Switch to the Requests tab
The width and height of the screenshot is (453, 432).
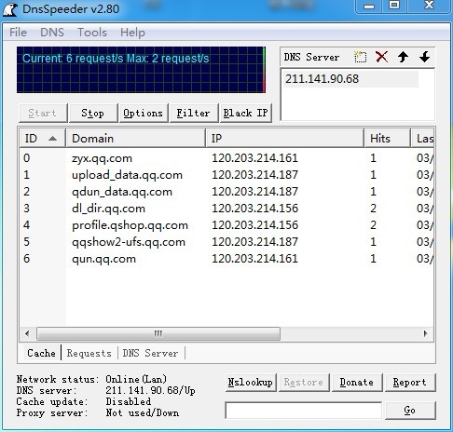(89, 353)
